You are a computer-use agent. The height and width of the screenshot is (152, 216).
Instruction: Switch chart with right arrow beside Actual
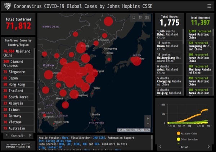[x=209, y=147]
